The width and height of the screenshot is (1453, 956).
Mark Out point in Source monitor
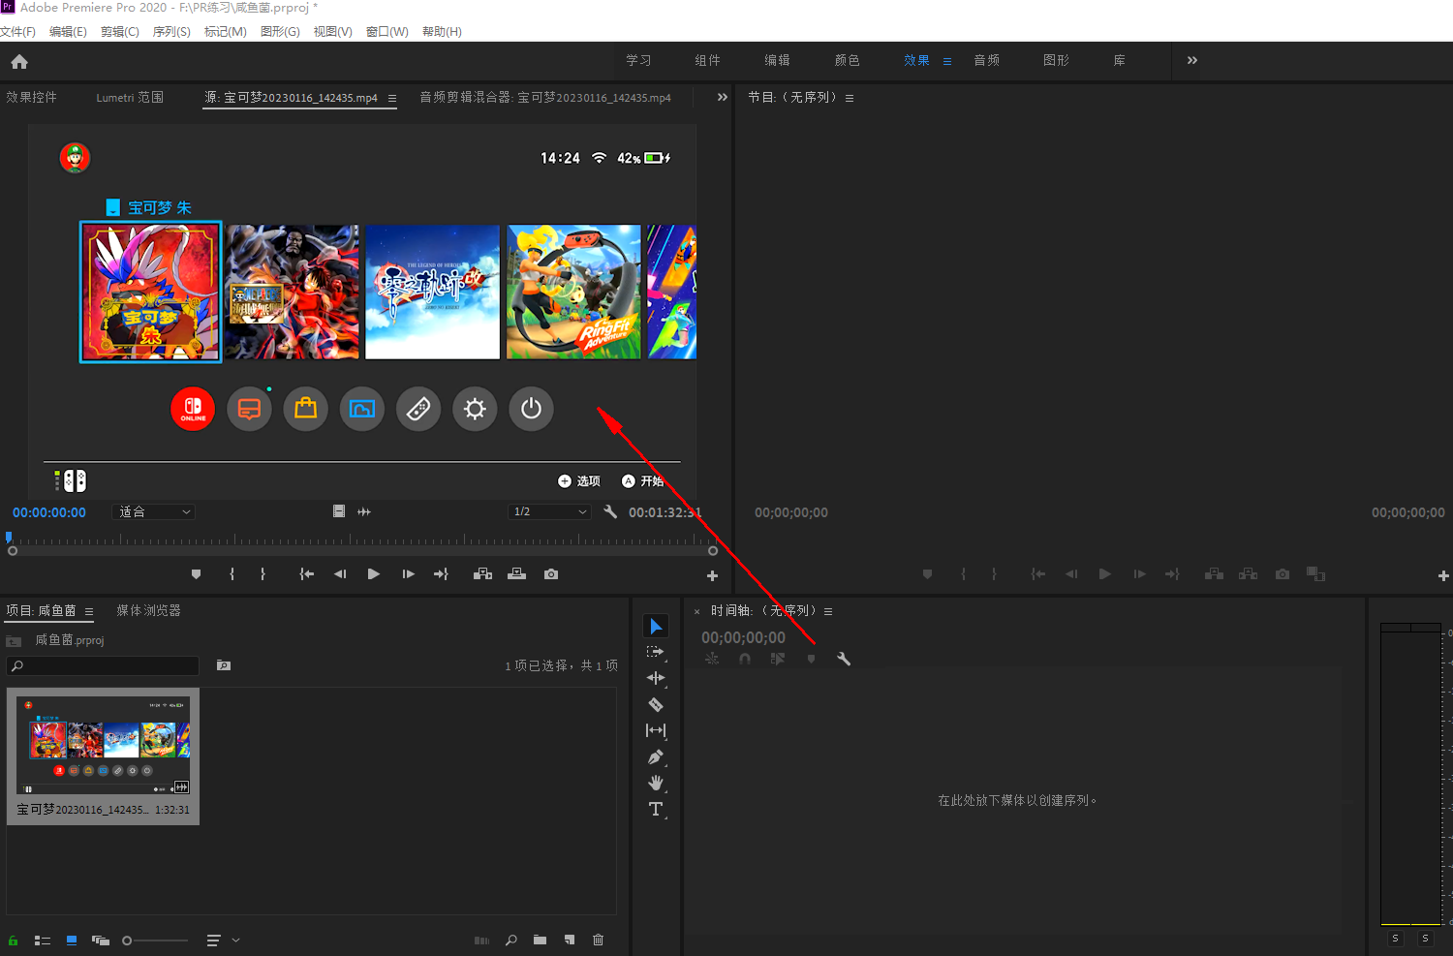click(x=263, y=574)
